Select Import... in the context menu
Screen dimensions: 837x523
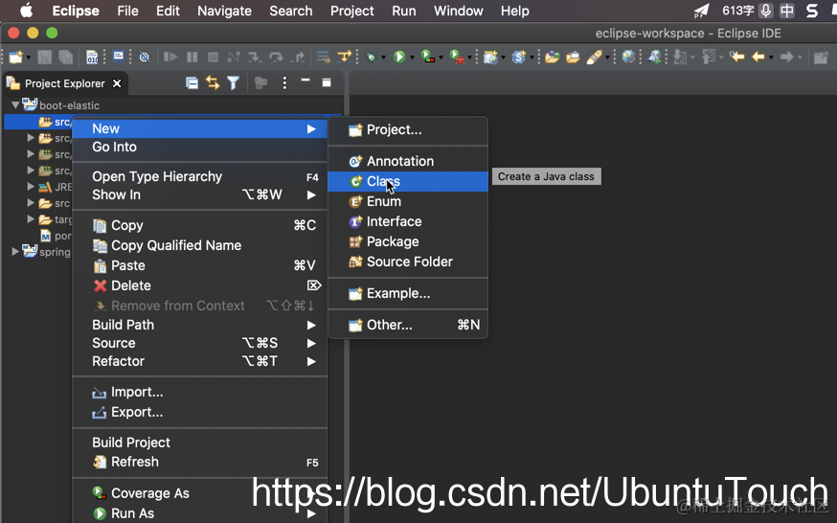tap(199, 392)
